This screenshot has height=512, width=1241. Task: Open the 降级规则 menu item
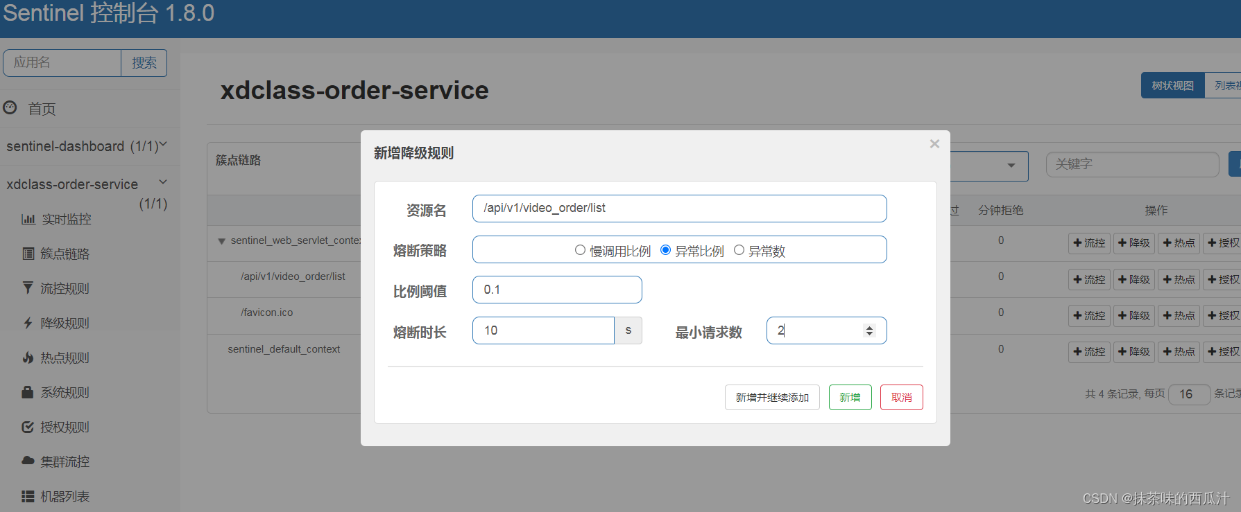point(65,323)
